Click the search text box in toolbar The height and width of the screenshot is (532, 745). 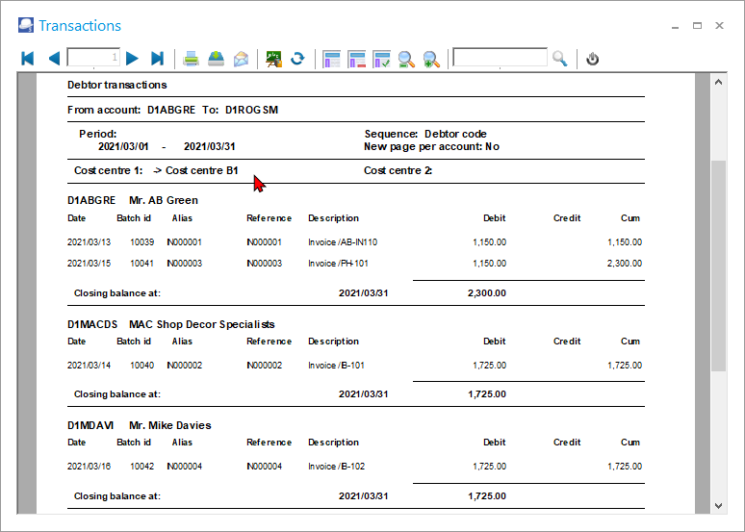[500, 59]
